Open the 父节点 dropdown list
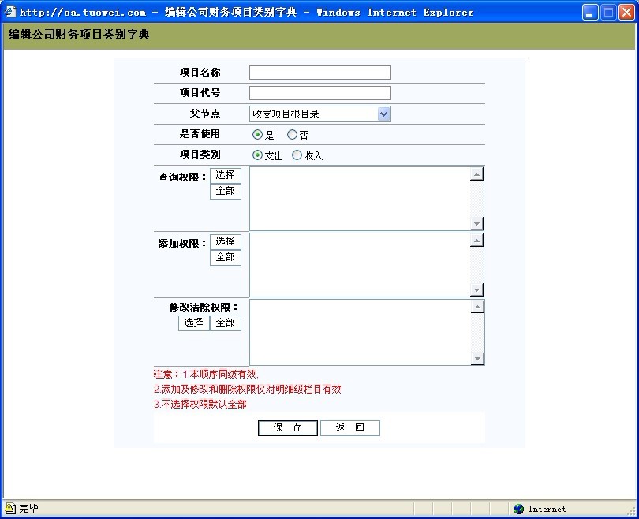Image resolution: width=639 pixels, height=519 pixels. (383, 114)
